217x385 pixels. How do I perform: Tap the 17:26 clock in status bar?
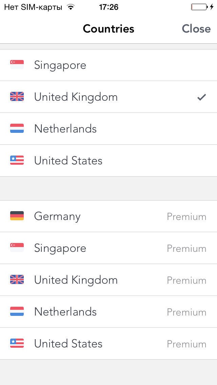click(x=108, y=6)
